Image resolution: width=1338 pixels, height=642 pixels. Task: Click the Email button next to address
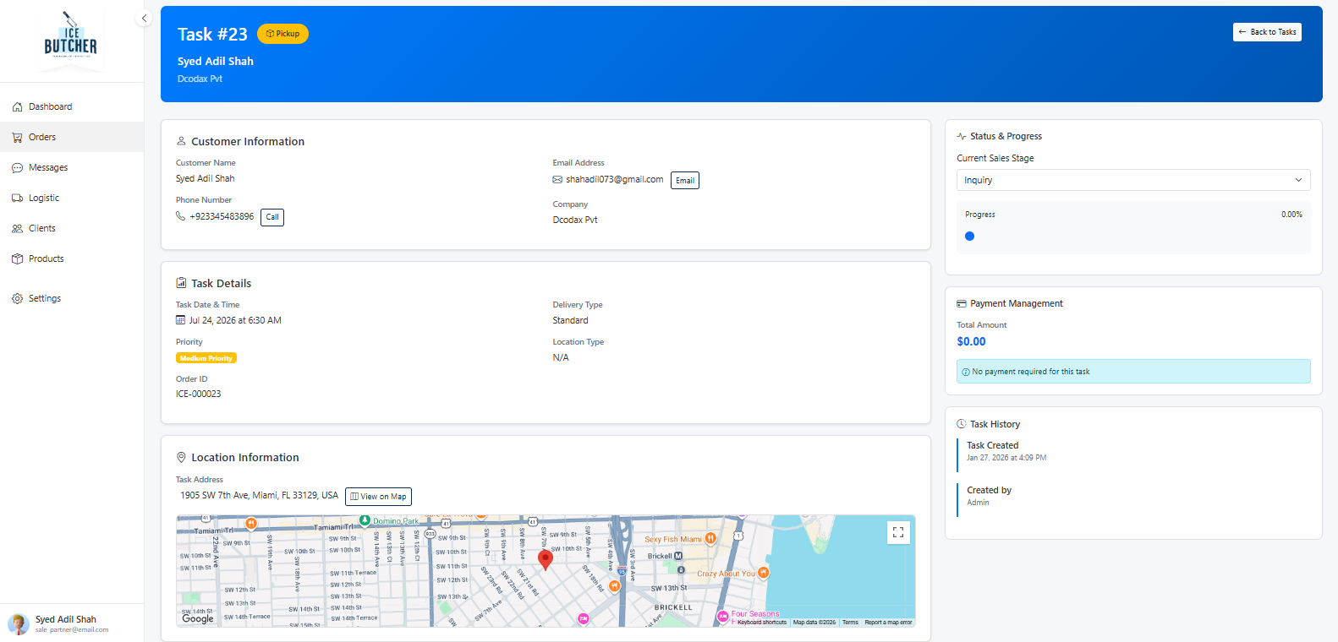point(685,180)
